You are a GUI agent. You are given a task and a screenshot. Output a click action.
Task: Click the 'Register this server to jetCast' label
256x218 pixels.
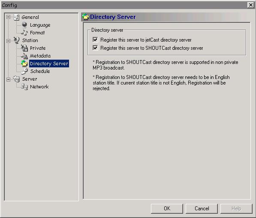click(x=146, y=40)
